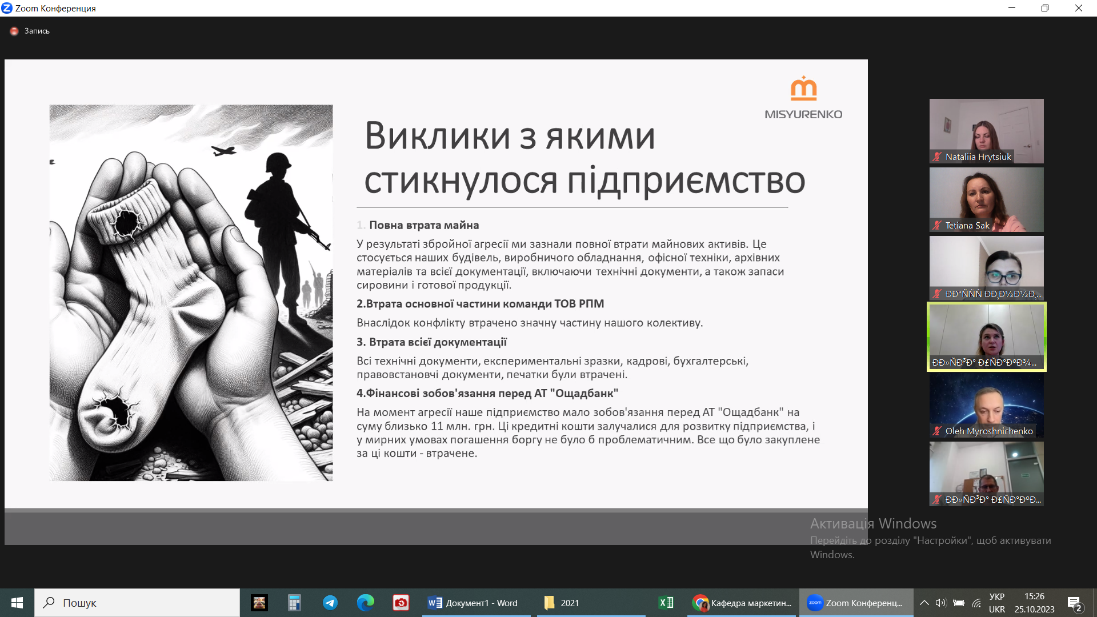1097x617 pixels.
Task: Open the Windows Start menu
Action: (x=17, y=603)
